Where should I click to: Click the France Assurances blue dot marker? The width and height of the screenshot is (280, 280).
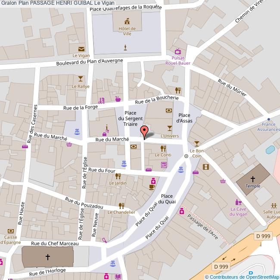[269, 119]
